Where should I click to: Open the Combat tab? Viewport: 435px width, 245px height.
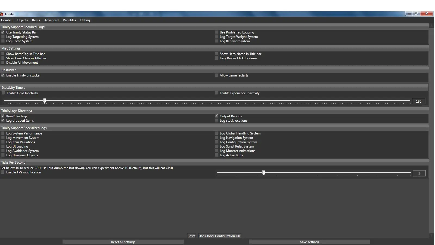click(7, 20)
